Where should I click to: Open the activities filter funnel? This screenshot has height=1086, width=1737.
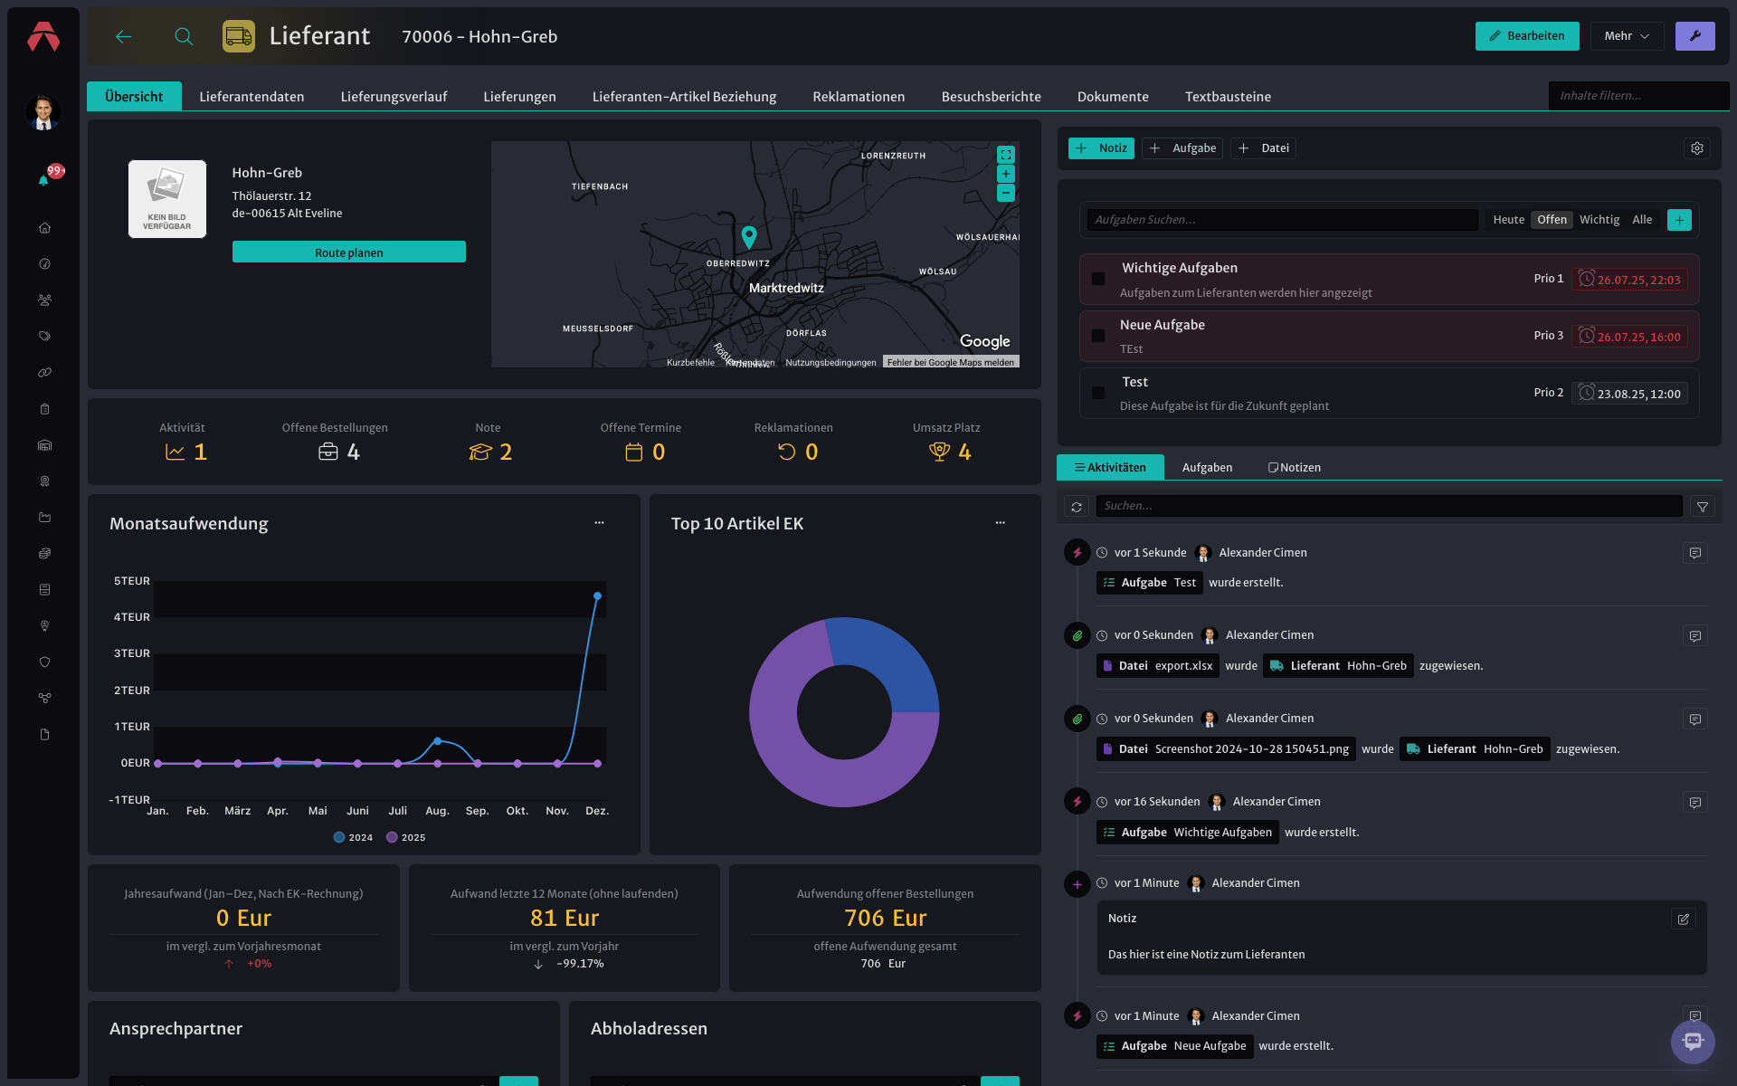click(1703, 507)
